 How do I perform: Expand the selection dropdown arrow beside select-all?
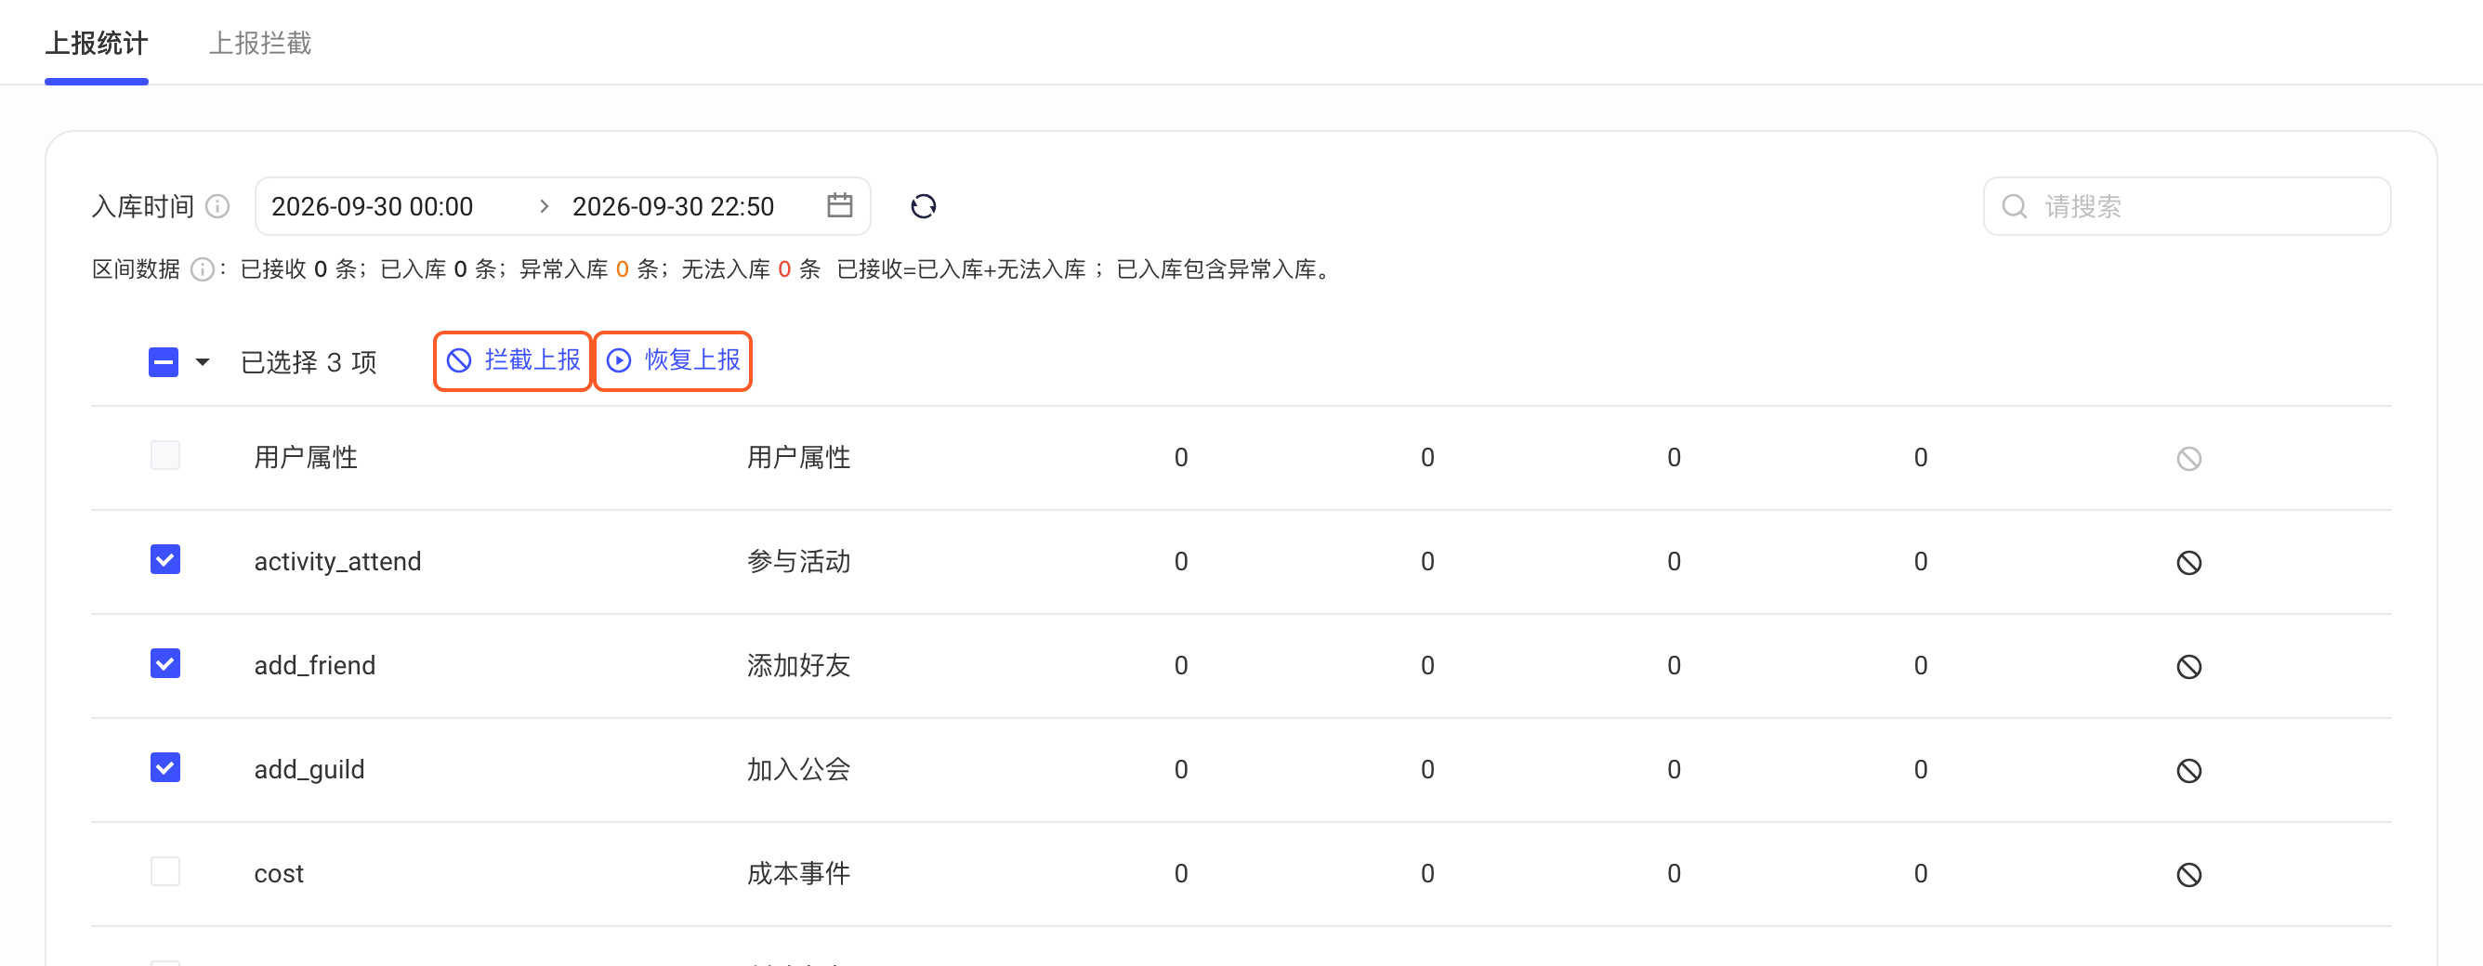[203, 362]
